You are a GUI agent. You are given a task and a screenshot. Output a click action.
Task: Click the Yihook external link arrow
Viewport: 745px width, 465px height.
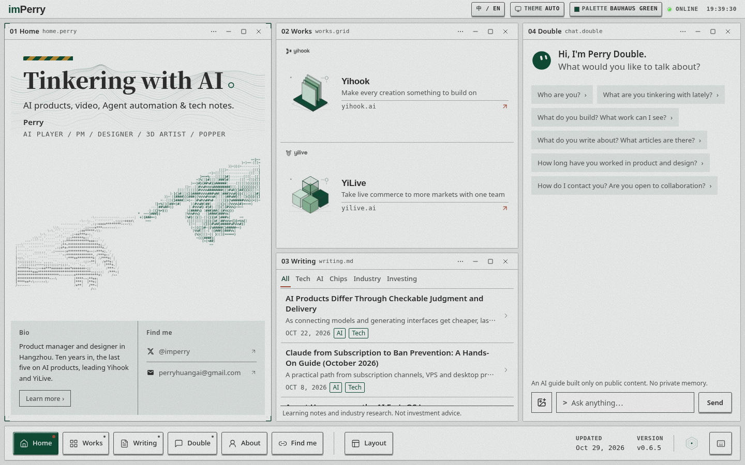(x=505, y=106)
